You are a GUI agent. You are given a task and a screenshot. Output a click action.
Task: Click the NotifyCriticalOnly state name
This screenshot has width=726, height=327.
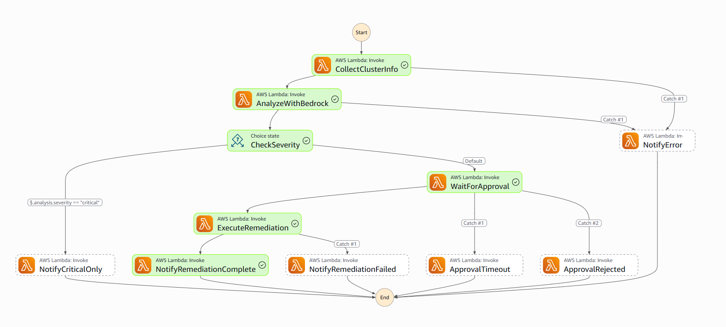click(x=71, y=269)
